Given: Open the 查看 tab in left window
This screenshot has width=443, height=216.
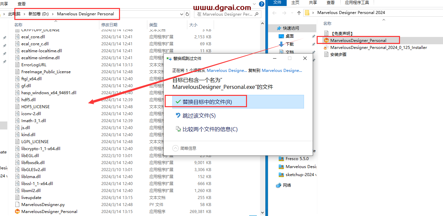Looking at the screenshot, I should pyautogui.click(x=22, y=4).
